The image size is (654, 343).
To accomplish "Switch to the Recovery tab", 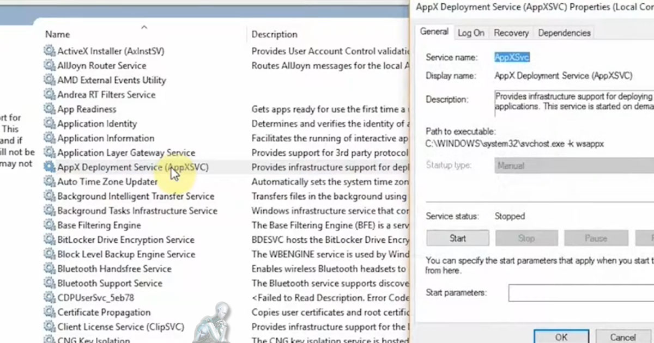I will pos(511,33).
